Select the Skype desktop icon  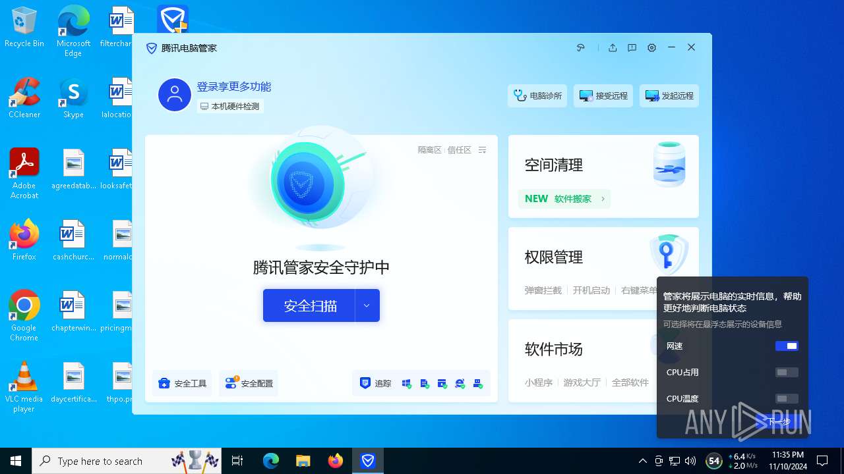click(x=73, y=99)
